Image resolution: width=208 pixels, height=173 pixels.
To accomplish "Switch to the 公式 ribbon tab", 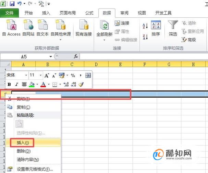I will click(x=89, y=13).
